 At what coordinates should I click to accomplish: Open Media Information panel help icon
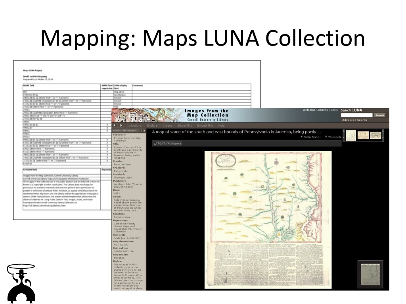144,131
